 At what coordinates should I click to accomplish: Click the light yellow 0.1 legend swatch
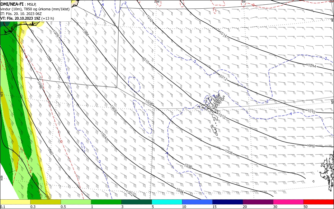click(15, 202)
